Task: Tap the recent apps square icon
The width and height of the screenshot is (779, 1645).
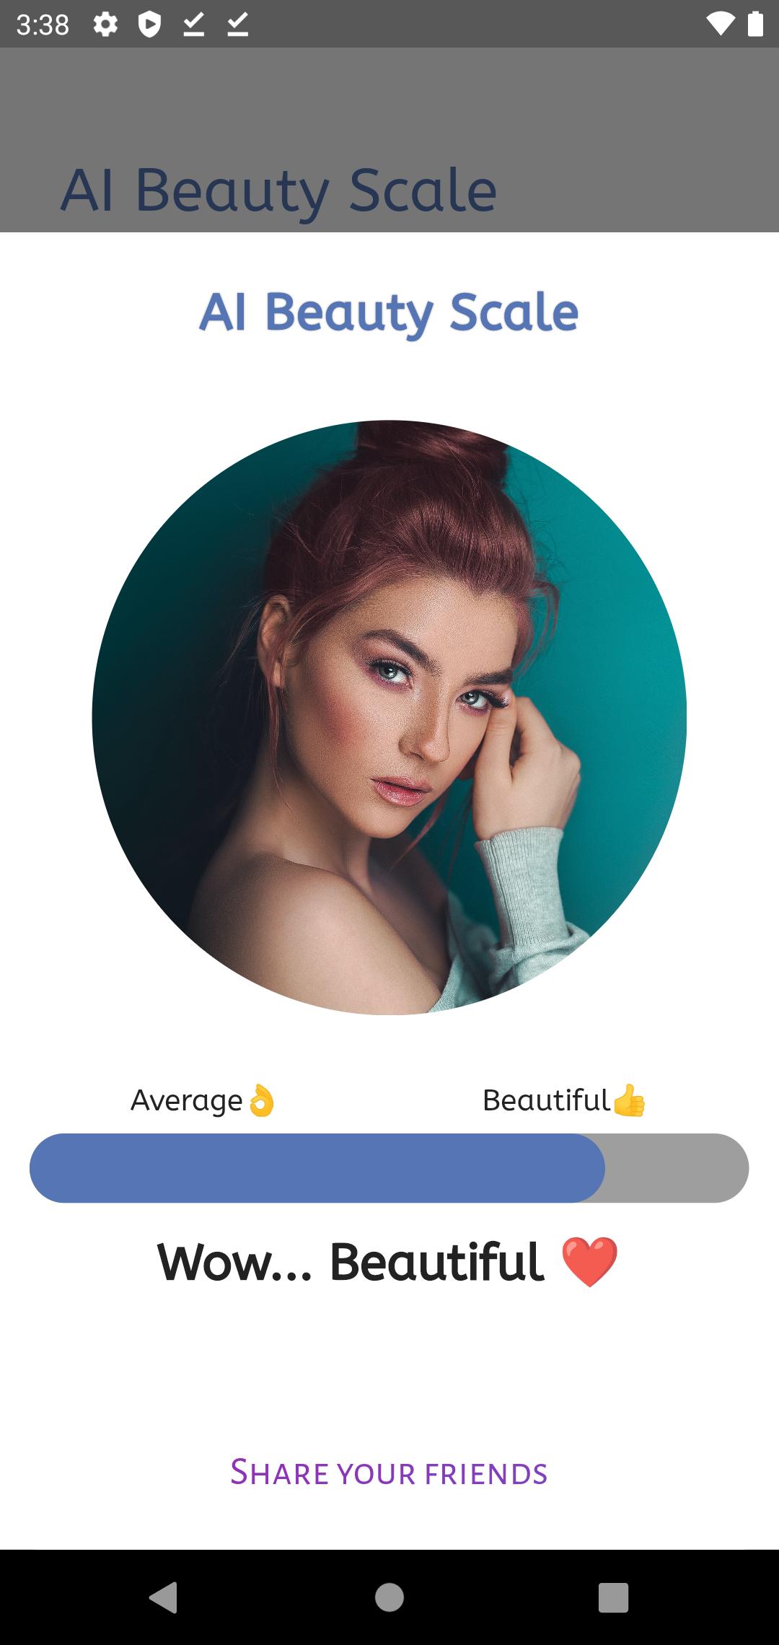Action: point(613,1597)
